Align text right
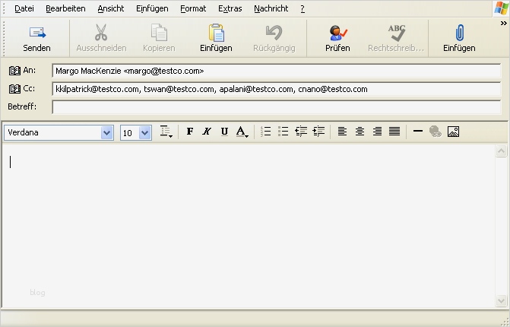 (377, 132)
